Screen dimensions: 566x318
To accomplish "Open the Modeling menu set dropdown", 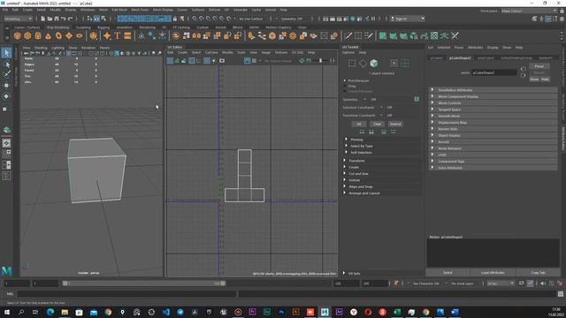I will click(x=18, y=19).
